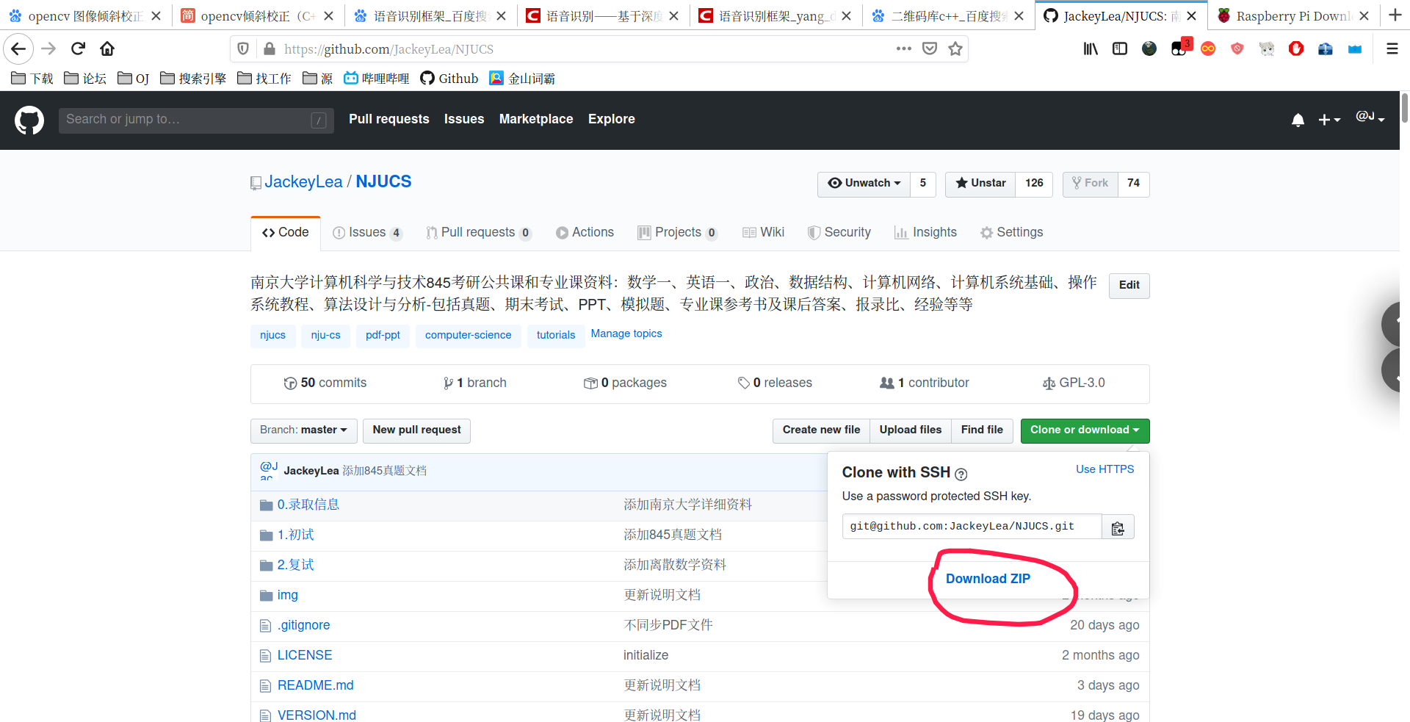Screen dimensions: 1410x722
Task: View the GPL-3.0 license
Action: tap(1074, 383)
